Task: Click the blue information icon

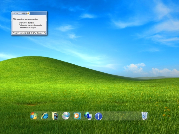Action: [99, 116]
